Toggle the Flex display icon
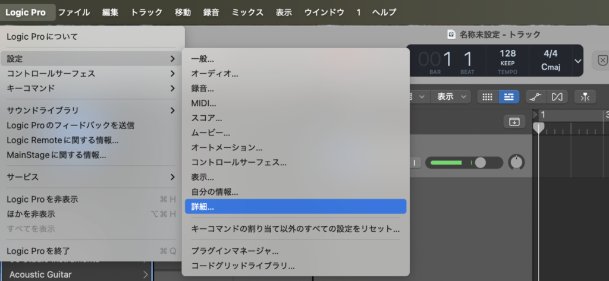 557,97
